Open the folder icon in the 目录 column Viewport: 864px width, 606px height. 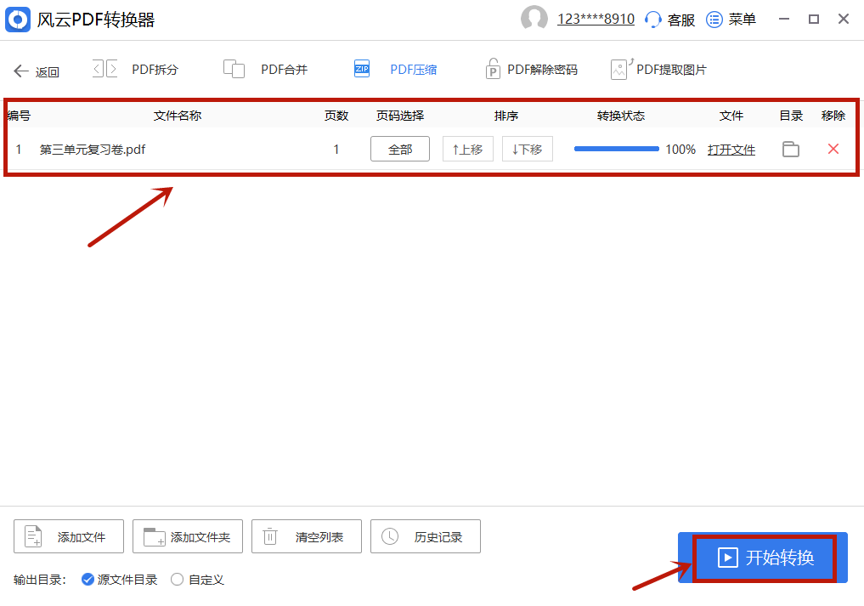(x=790, y=149)
